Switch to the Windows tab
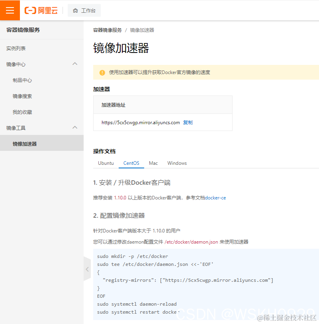The height and width of the screenshot is (324, 319). (x=177, y=163)
